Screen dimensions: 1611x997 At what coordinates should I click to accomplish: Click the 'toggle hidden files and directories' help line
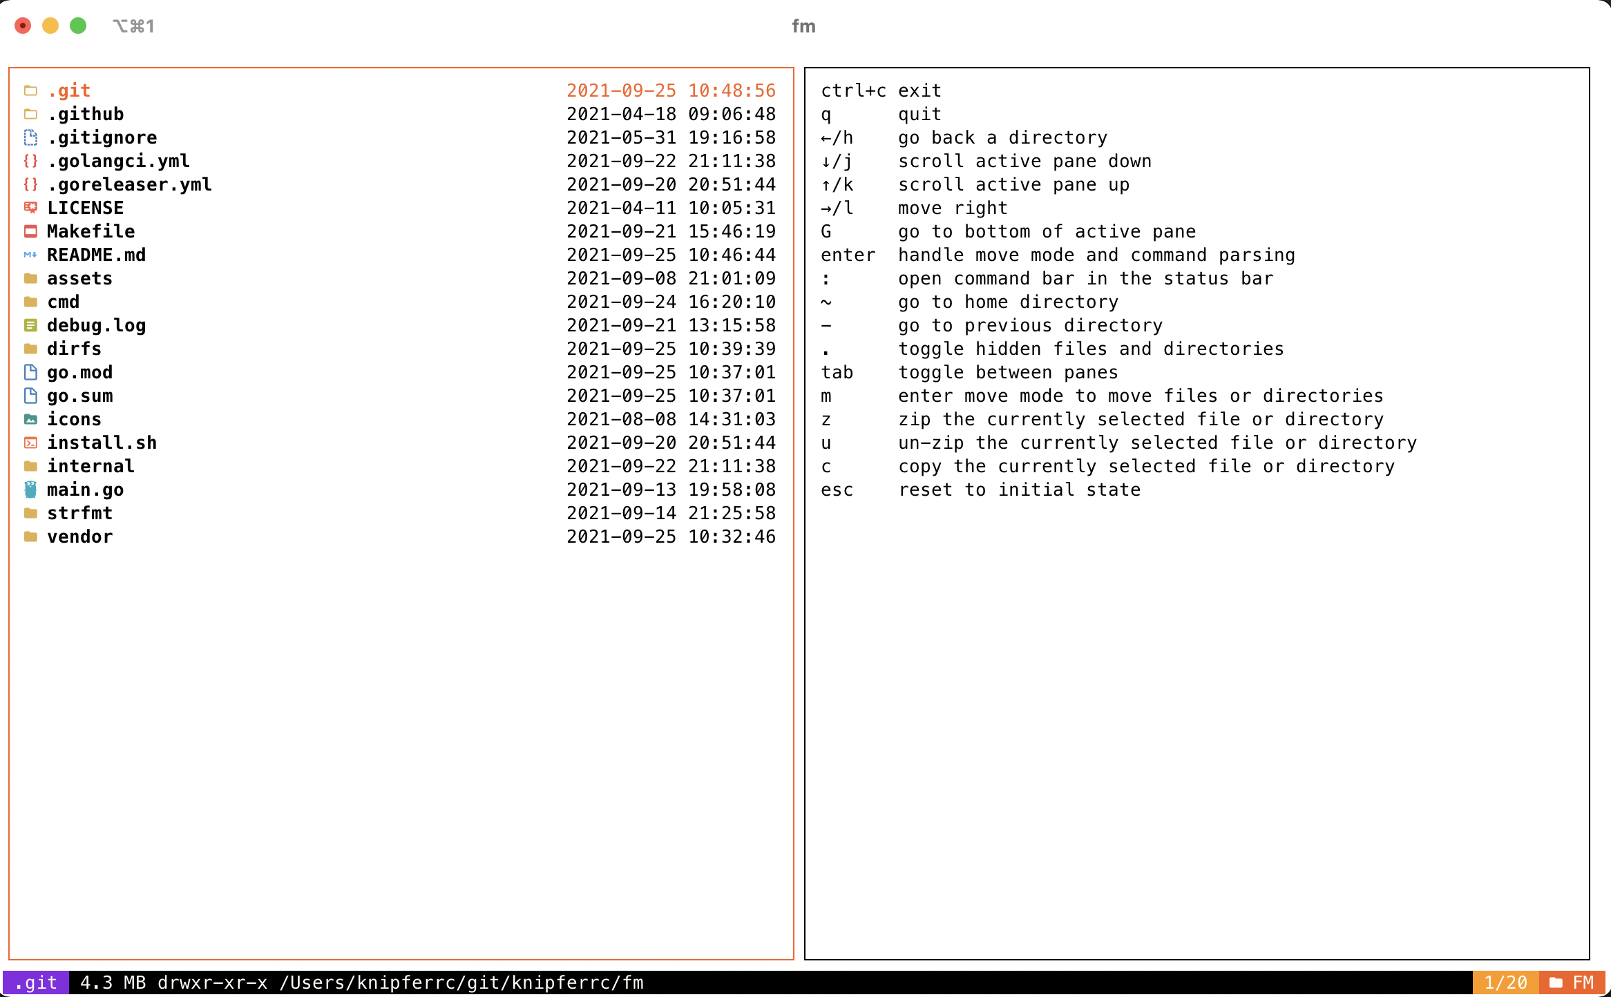tap(1090, 349)
